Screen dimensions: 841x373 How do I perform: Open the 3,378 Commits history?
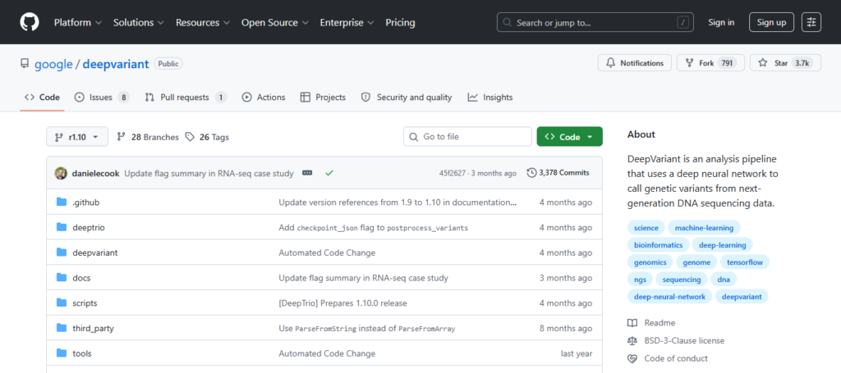click(x=558, y=173)
